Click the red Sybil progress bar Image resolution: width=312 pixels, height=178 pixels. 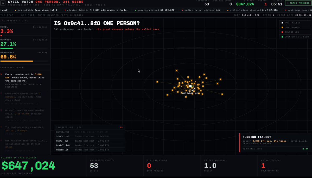coord(1,36)
